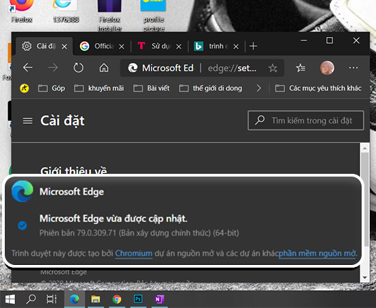Open the home page icon
Screen dimensions: 376x308
(104, 68)
